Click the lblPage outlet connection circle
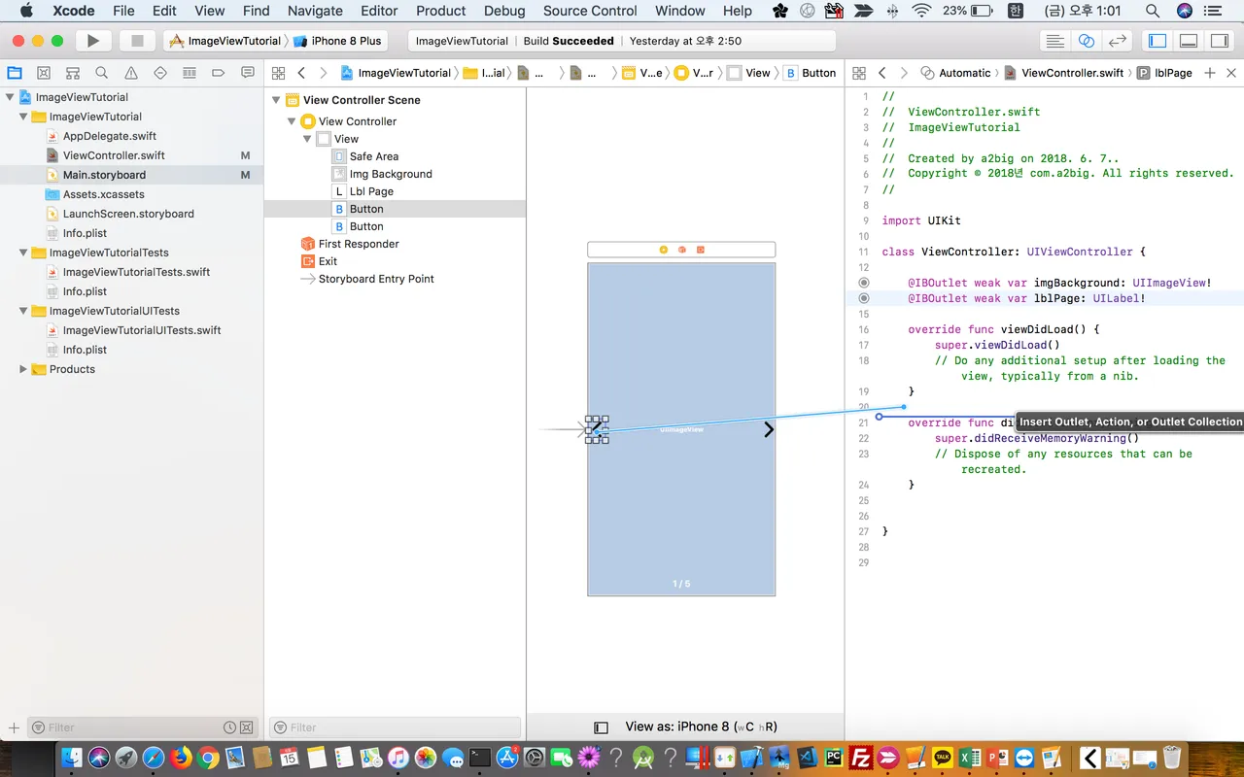 864,298
